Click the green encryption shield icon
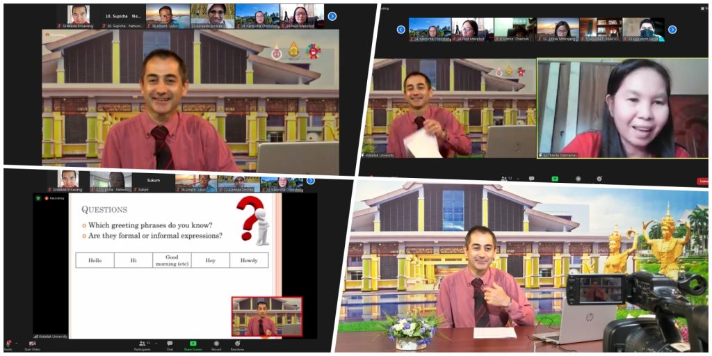Image resolution: width=712 pixels, height=356 pixels. 38,198
